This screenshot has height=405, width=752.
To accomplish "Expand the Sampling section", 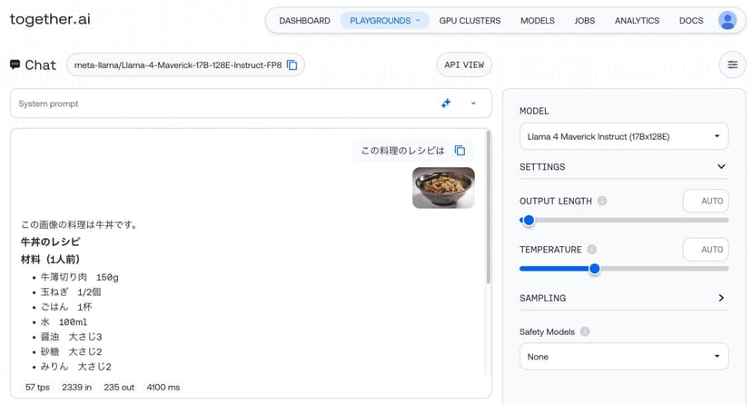I will [721, 298].
